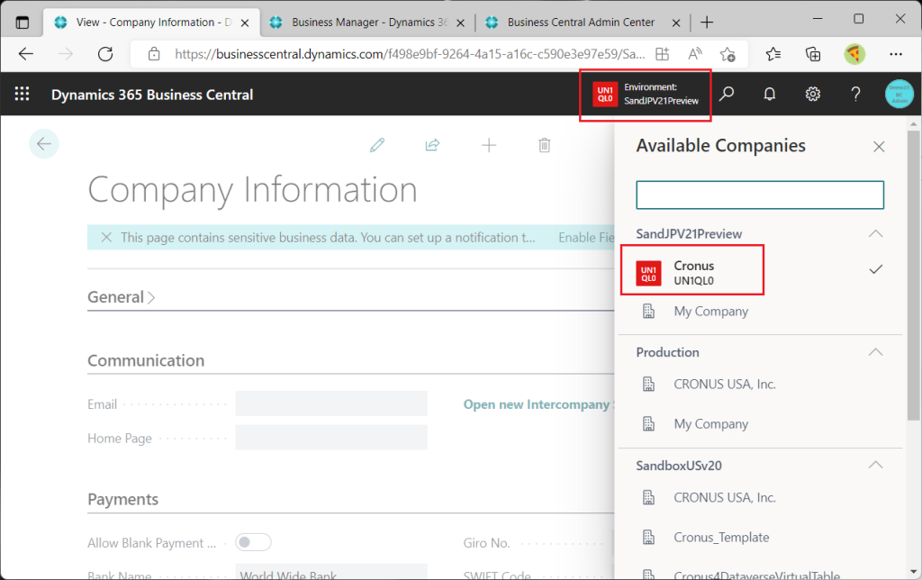View site information lock icon
The height and width of the screenshot is (580, 922).
[x=154, y=54]
